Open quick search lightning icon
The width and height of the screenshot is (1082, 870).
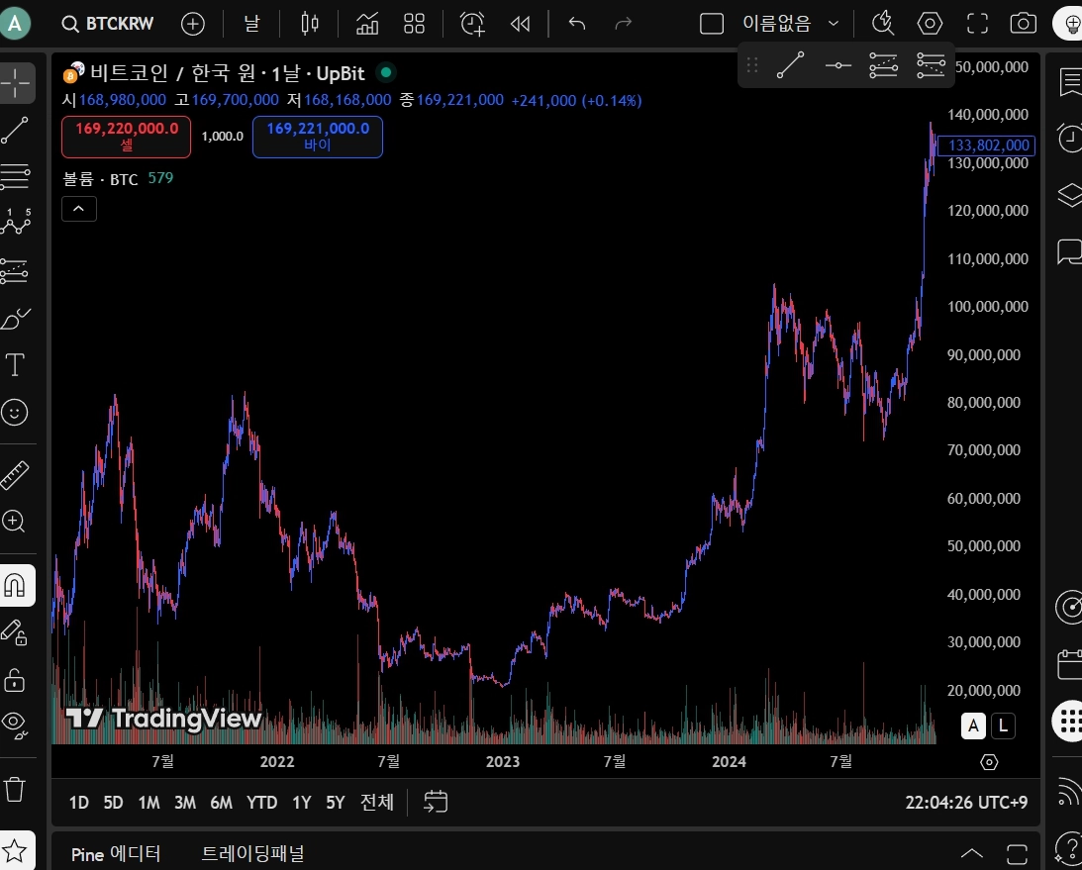point(883,24)
